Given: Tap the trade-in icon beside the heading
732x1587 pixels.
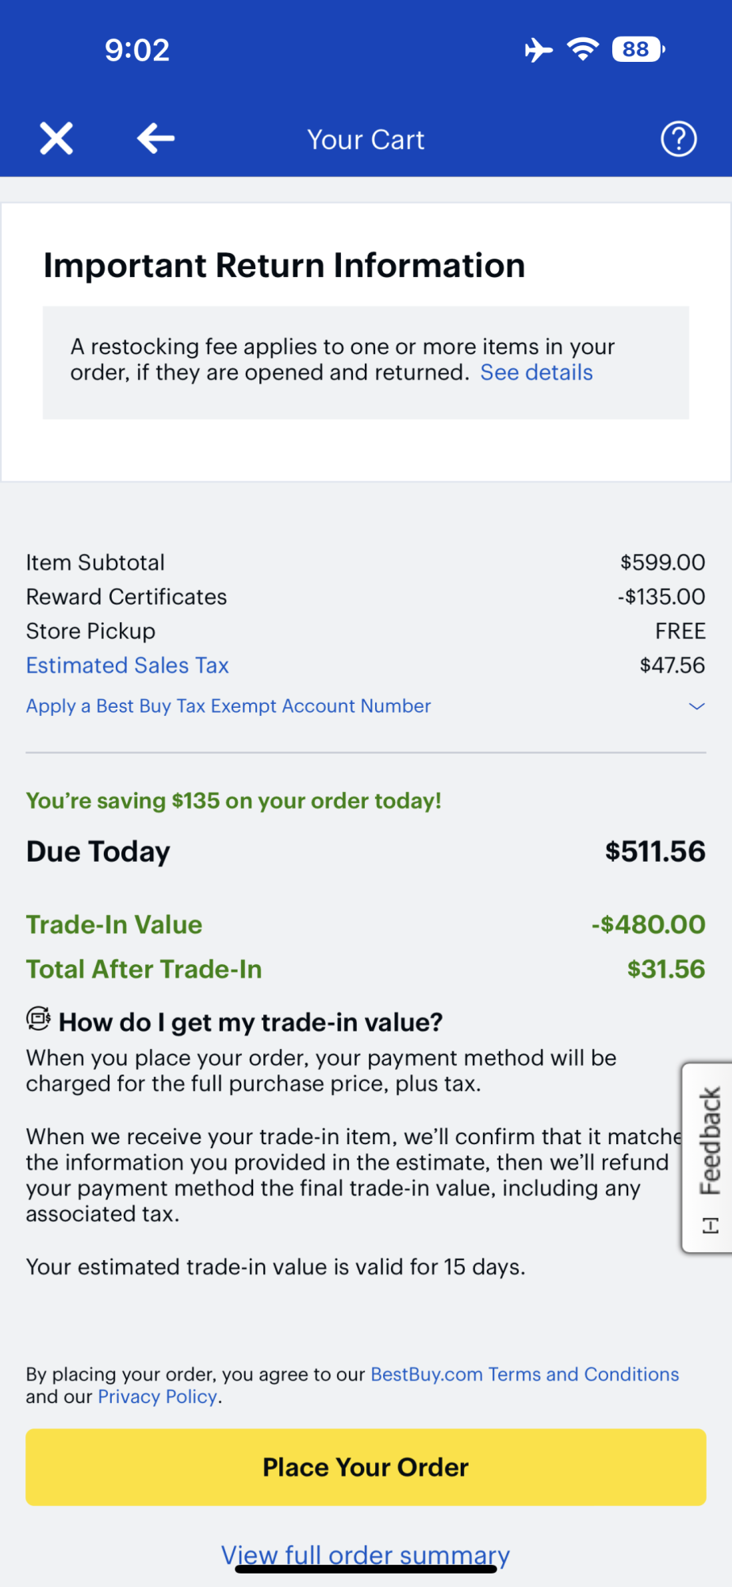Looking at the screenshot, I should click(x=38, y=1018).
